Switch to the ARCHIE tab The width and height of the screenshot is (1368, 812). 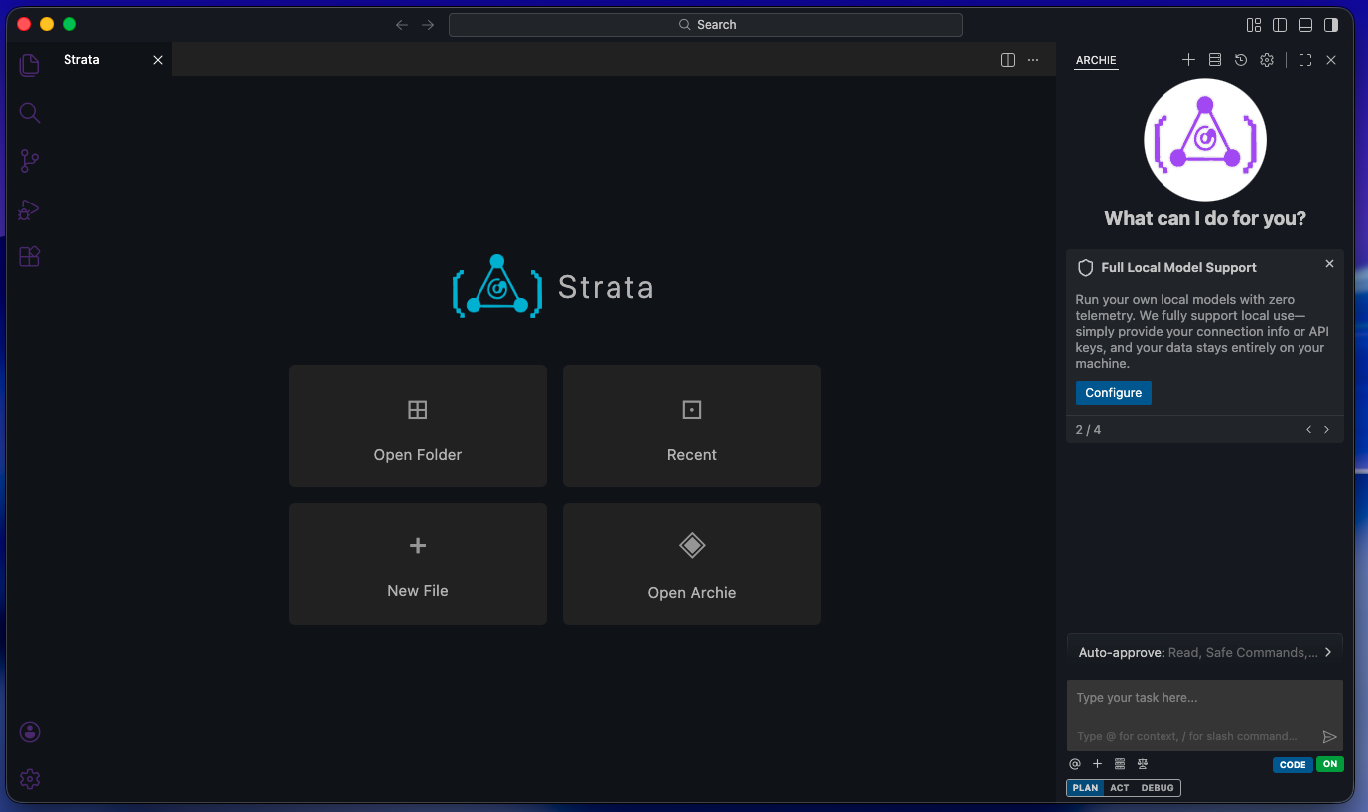(x=1095, y=60)
